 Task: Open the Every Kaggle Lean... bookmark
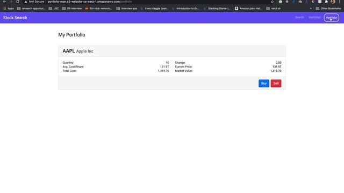154,9
